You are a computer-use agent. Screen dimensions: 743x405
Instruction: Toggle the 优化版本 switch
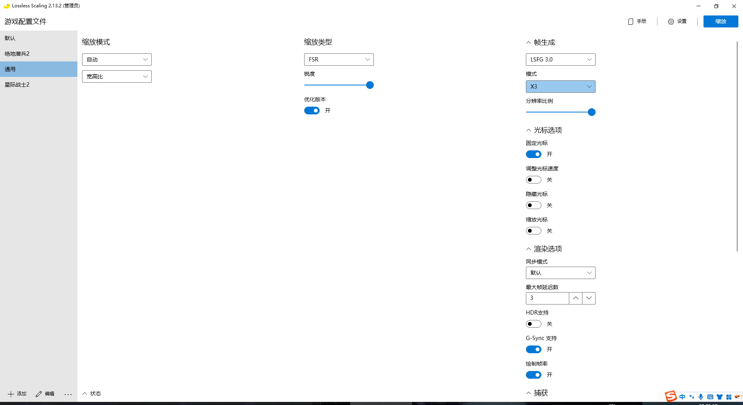coord(312,111)
